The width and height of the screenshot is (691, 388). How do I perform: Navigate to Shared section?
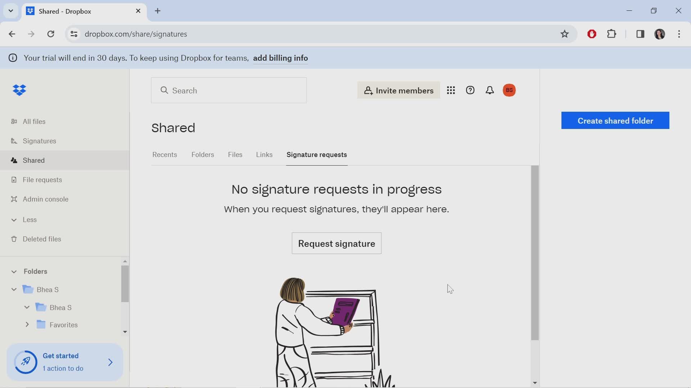click(34, 160)
